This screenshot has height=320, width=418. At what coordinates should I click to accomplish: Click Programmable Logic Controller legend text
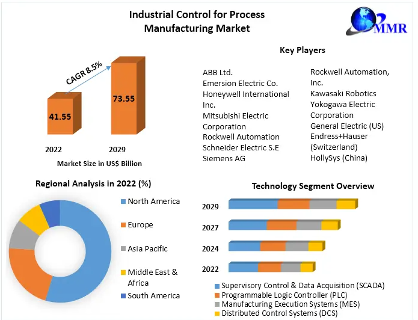click(x=284, y=295)
